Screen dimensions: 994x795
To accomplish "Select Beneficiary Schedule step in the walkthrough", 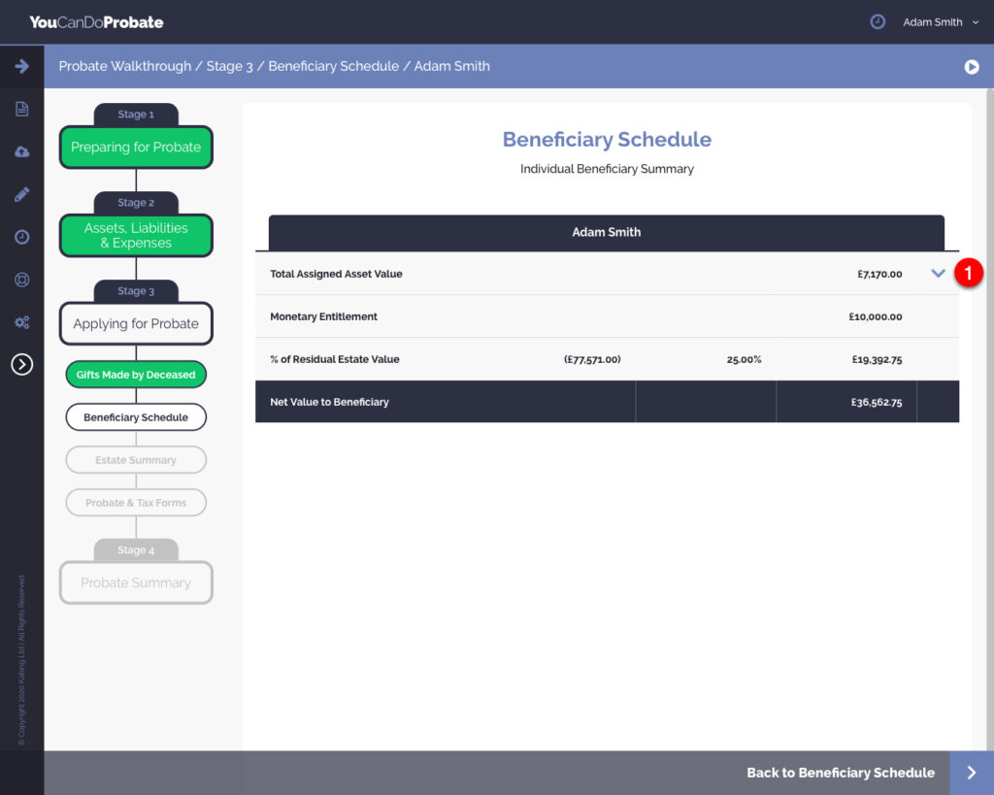I will point(136,417).
